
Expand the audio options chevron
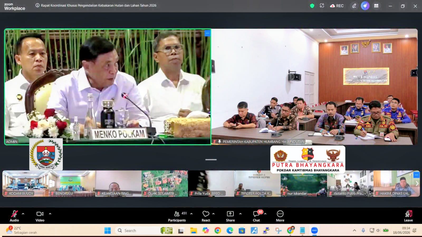tap(23, 214)
